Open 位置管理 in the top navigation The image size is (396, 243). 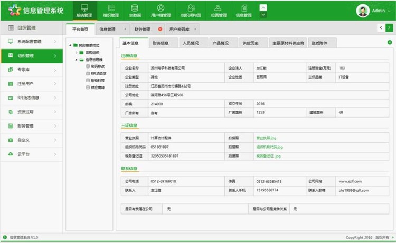(x=219, y=11)
